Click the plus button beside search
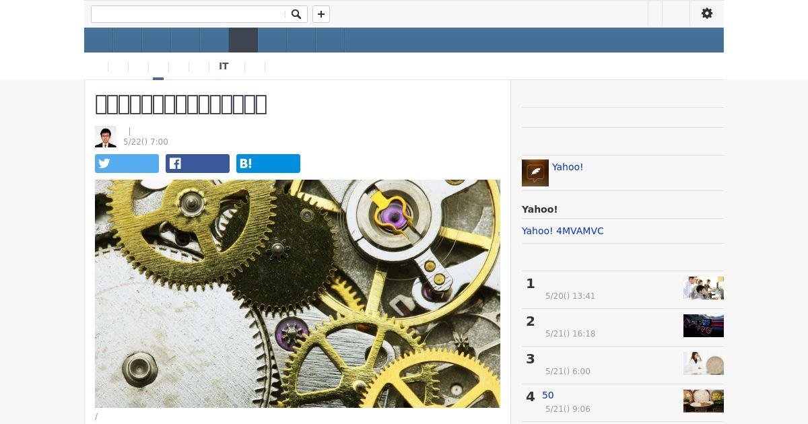Screen dimensions: 808x424 [x=321, y=14]
